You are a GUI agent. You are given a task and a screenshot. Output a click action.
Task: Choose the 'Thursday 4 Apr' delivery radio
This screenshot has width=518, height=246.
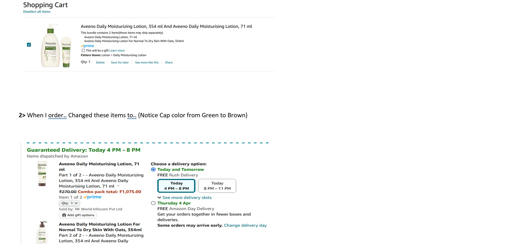[x=154, y=203]
